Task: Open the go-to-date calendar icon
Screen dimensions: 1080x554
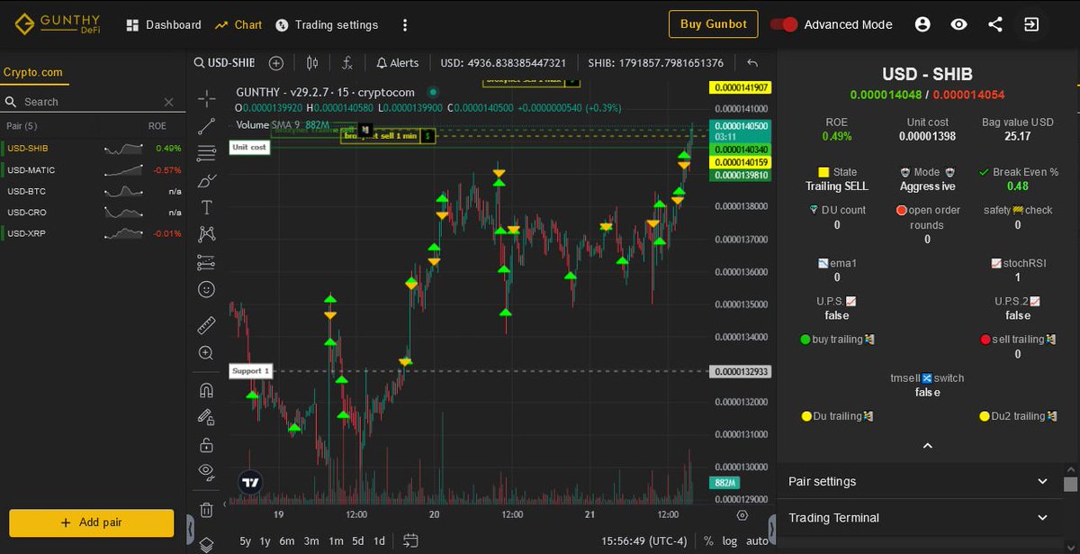Action: point(410,540)
